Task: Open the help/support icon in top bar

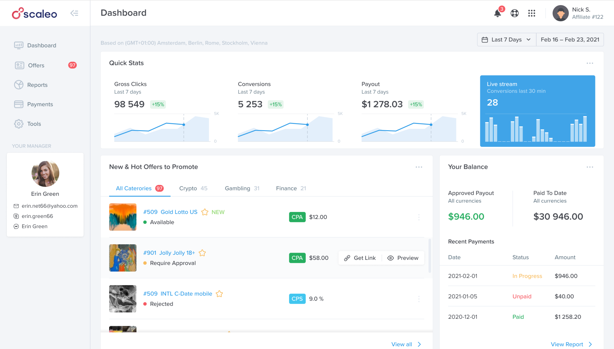Action: [514, 13]
